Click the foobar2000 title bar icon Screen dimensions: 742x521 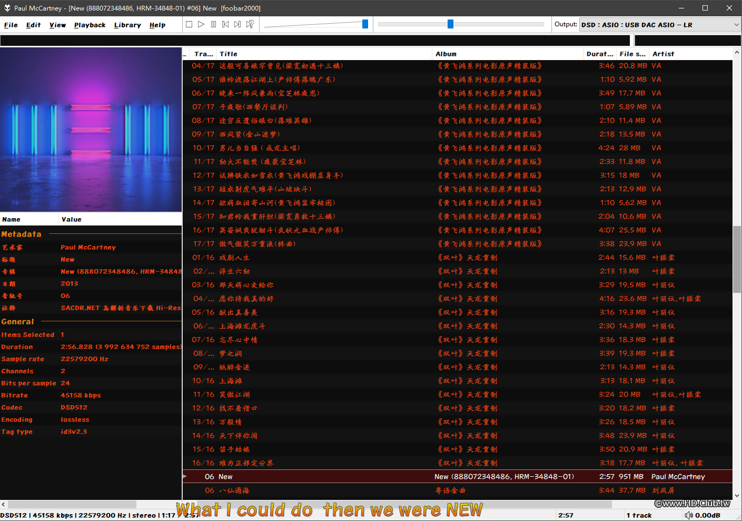point(7,8)
